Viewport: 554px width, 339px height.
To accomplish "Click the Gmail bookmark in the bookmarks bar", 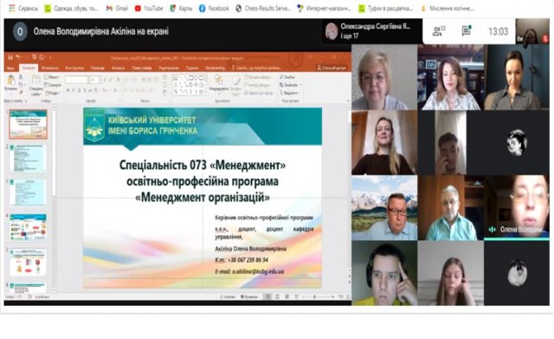I will click(x=117, y=8).
